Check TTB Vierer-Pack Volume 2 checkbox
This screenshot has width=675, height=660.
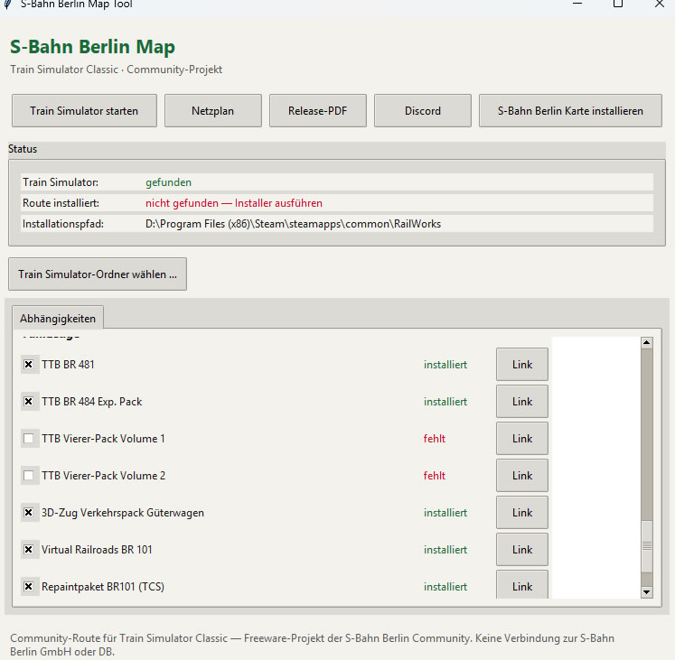[x=28, y=476]
